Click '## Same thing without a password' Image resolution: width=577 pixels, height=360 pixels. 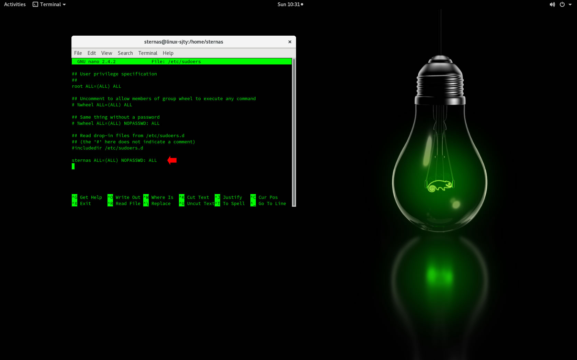(x=116, y=117)
